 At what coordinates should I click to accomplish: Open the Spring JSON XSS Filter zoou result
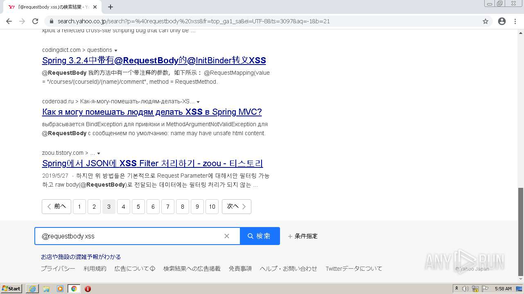[152, 163]
